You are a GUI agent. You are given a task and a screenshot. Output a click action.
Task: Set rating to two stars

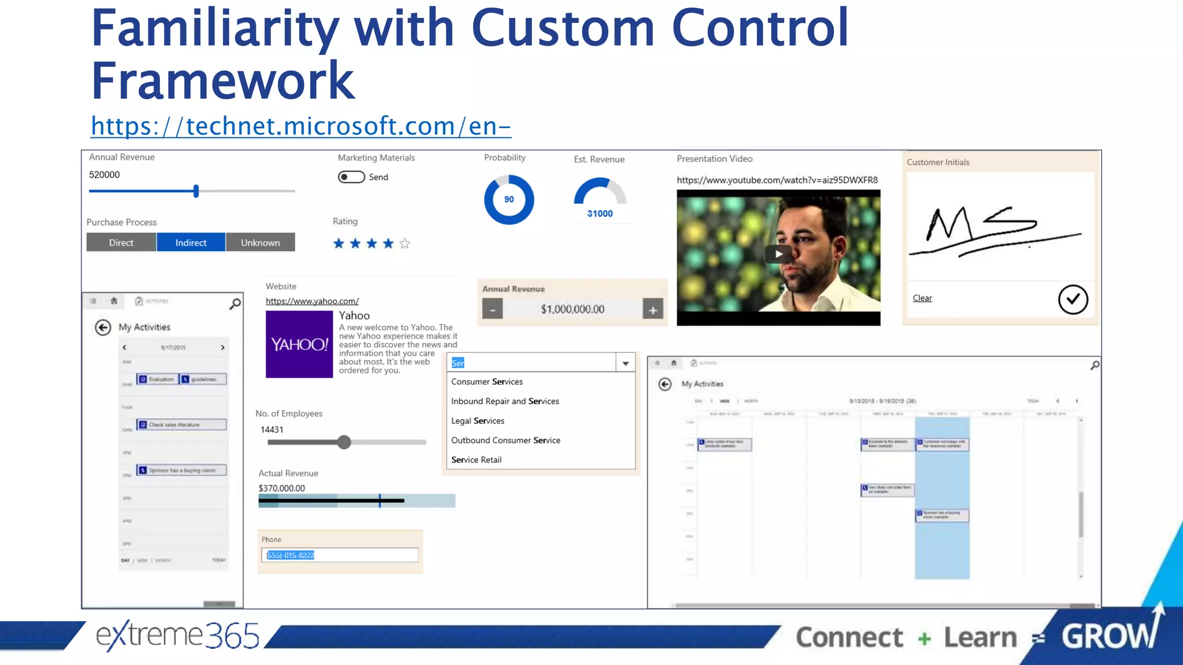tap(355, 244)
